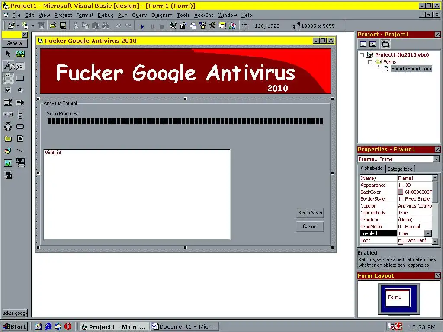Select the CheckBox control tool
The image size is (443, 332).
(8, 90)
